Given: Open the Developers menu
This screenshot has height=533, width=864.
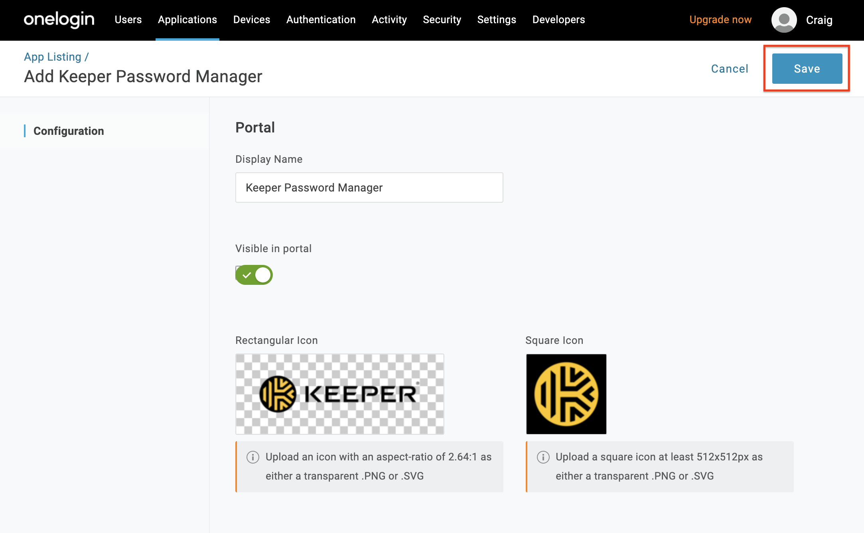Looking at the screenshot, I should click(x=558, y=20).
